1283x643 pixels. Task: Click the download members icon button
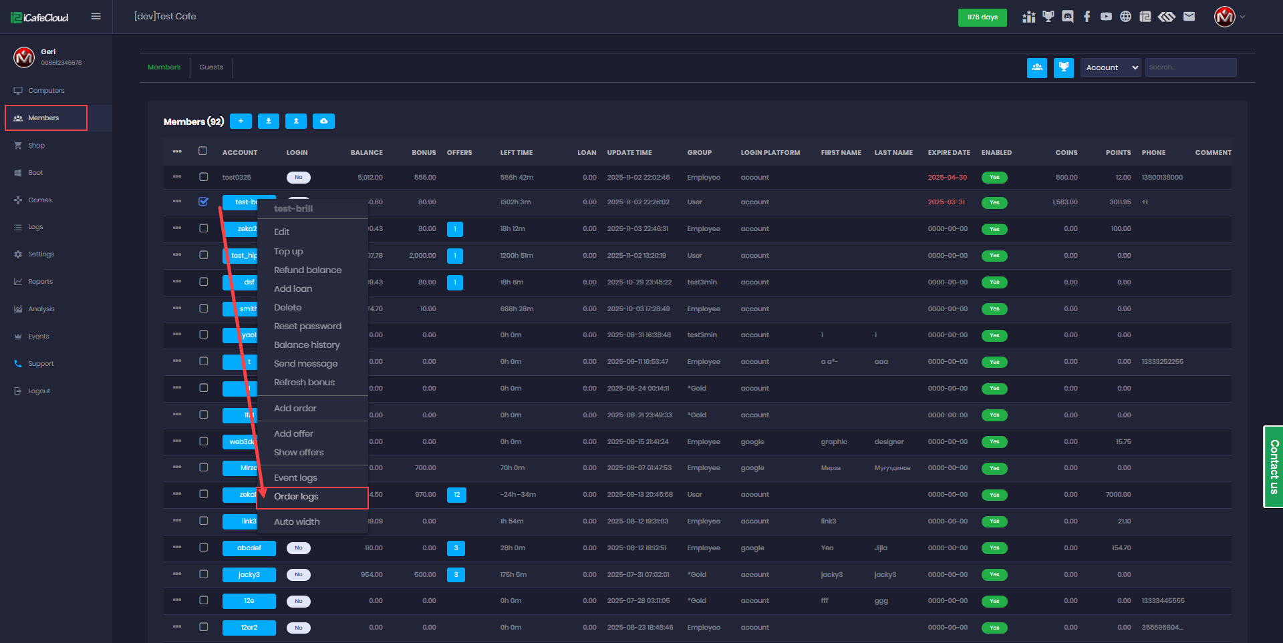click(x=269, y=121)
